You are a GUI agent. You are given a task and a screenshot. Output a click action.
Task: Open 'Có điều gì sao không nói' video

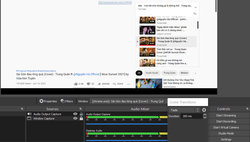[166, 62]
